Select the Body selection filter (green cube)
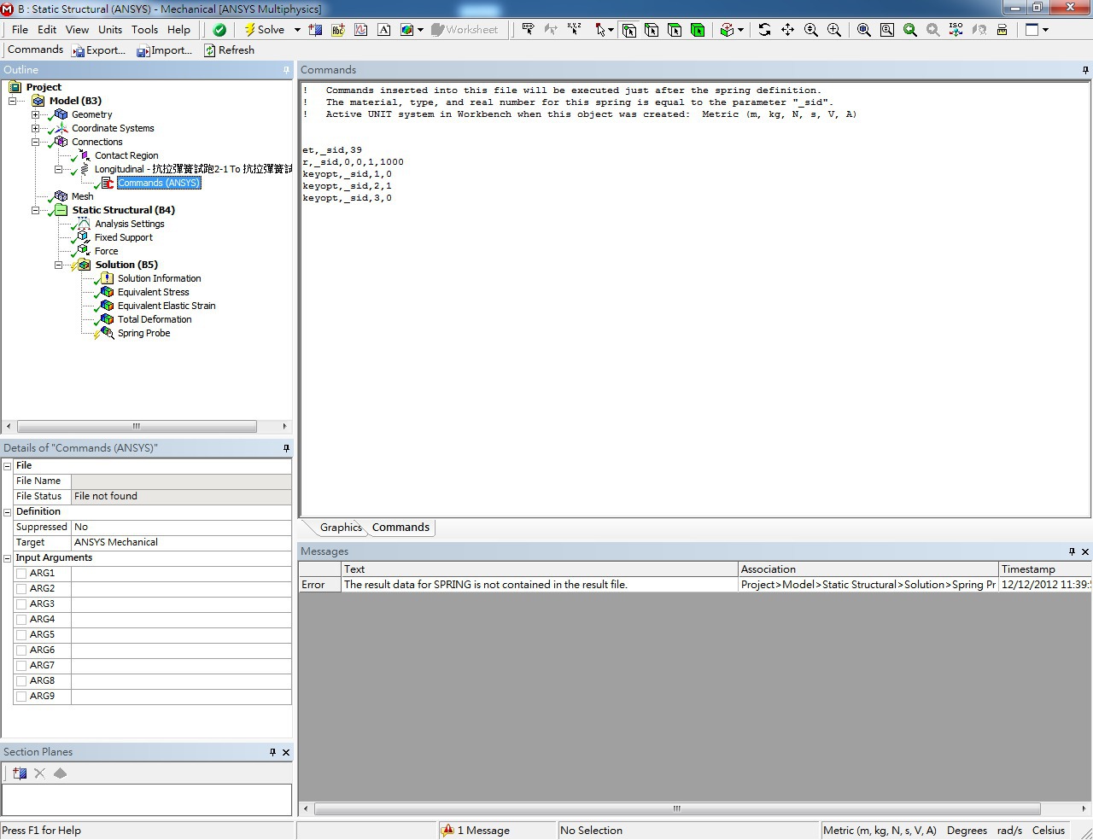This screenshot has height=840, width=1093. pyautogui.click(x=698, y=30)
